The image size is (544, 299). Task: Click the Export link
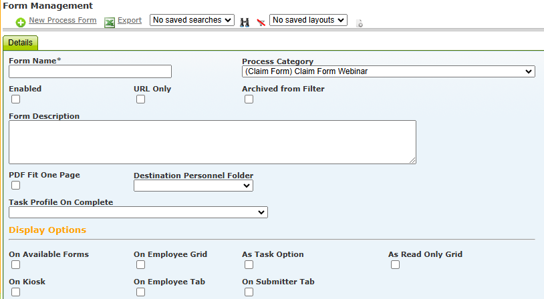point(130,20)
